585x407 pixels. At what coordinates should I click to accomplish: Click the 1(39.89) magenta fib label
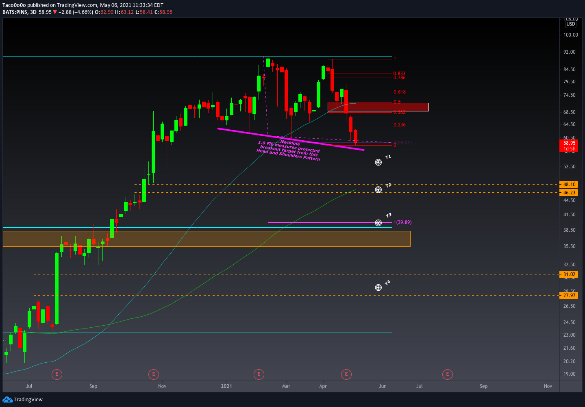click(x=402, y=222)
